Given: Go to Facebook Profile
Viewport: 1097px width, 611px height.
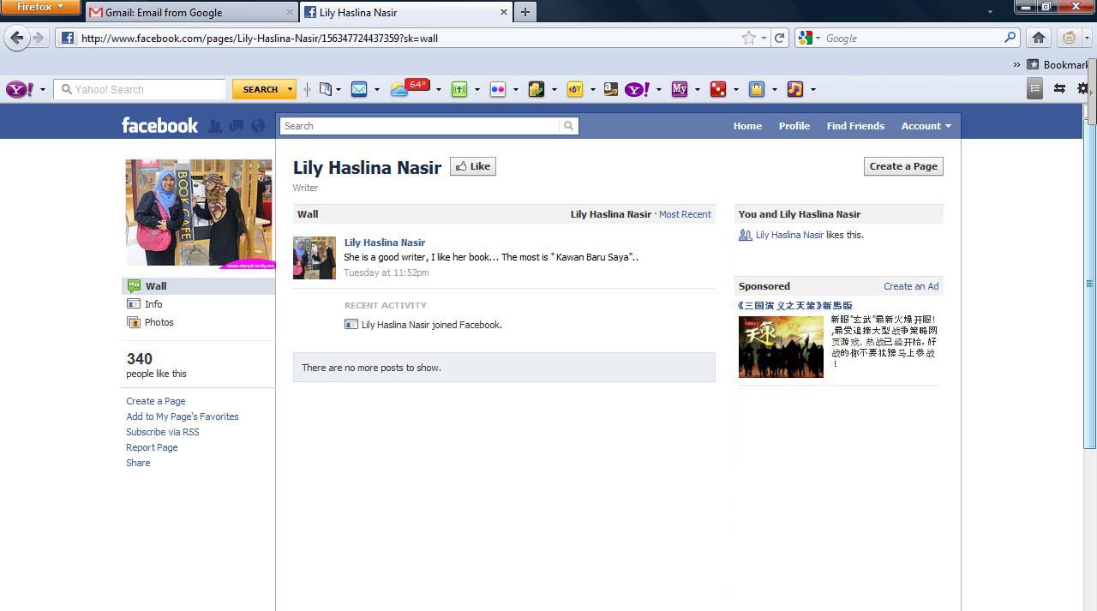Looking at the screenshot, I should pyautogui.click(x=794, y=126).
